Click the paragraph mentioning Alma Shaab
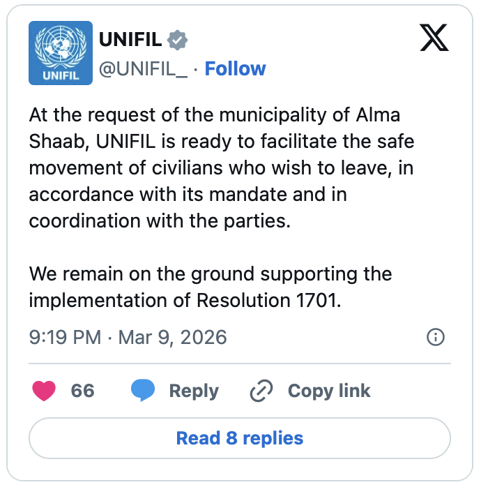Image resolution: width=481 pixels, height=494 pixels. click(222, 167)
